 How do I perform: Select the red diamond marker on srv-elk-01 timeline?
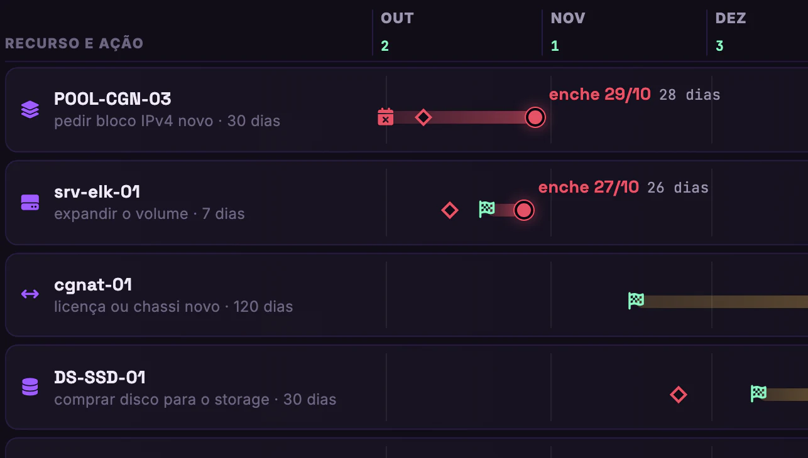tap(450, 210)
